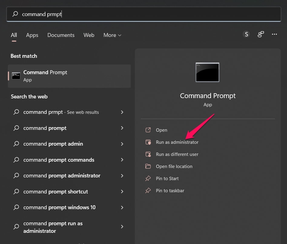
Task: Select the 'command prompt' web suggestion
Action: point(69,128)
